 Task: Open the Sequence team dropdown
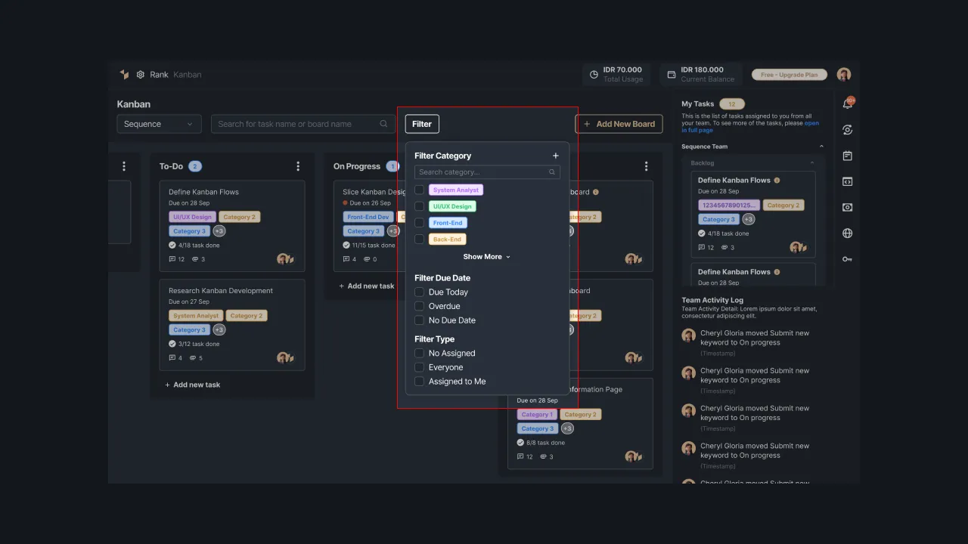tap(159, 124)
